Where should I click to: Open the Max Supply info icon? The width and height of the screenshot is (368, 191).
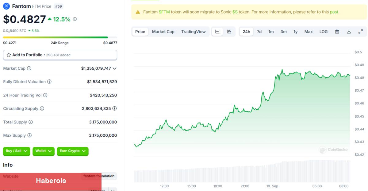[x=29, y=135]
